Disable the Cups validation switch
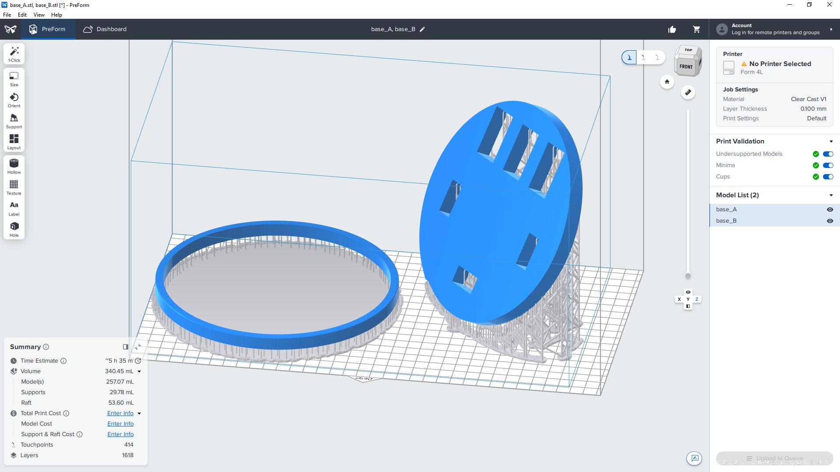This screenshot has width=840, height=472. coord(828,177)
